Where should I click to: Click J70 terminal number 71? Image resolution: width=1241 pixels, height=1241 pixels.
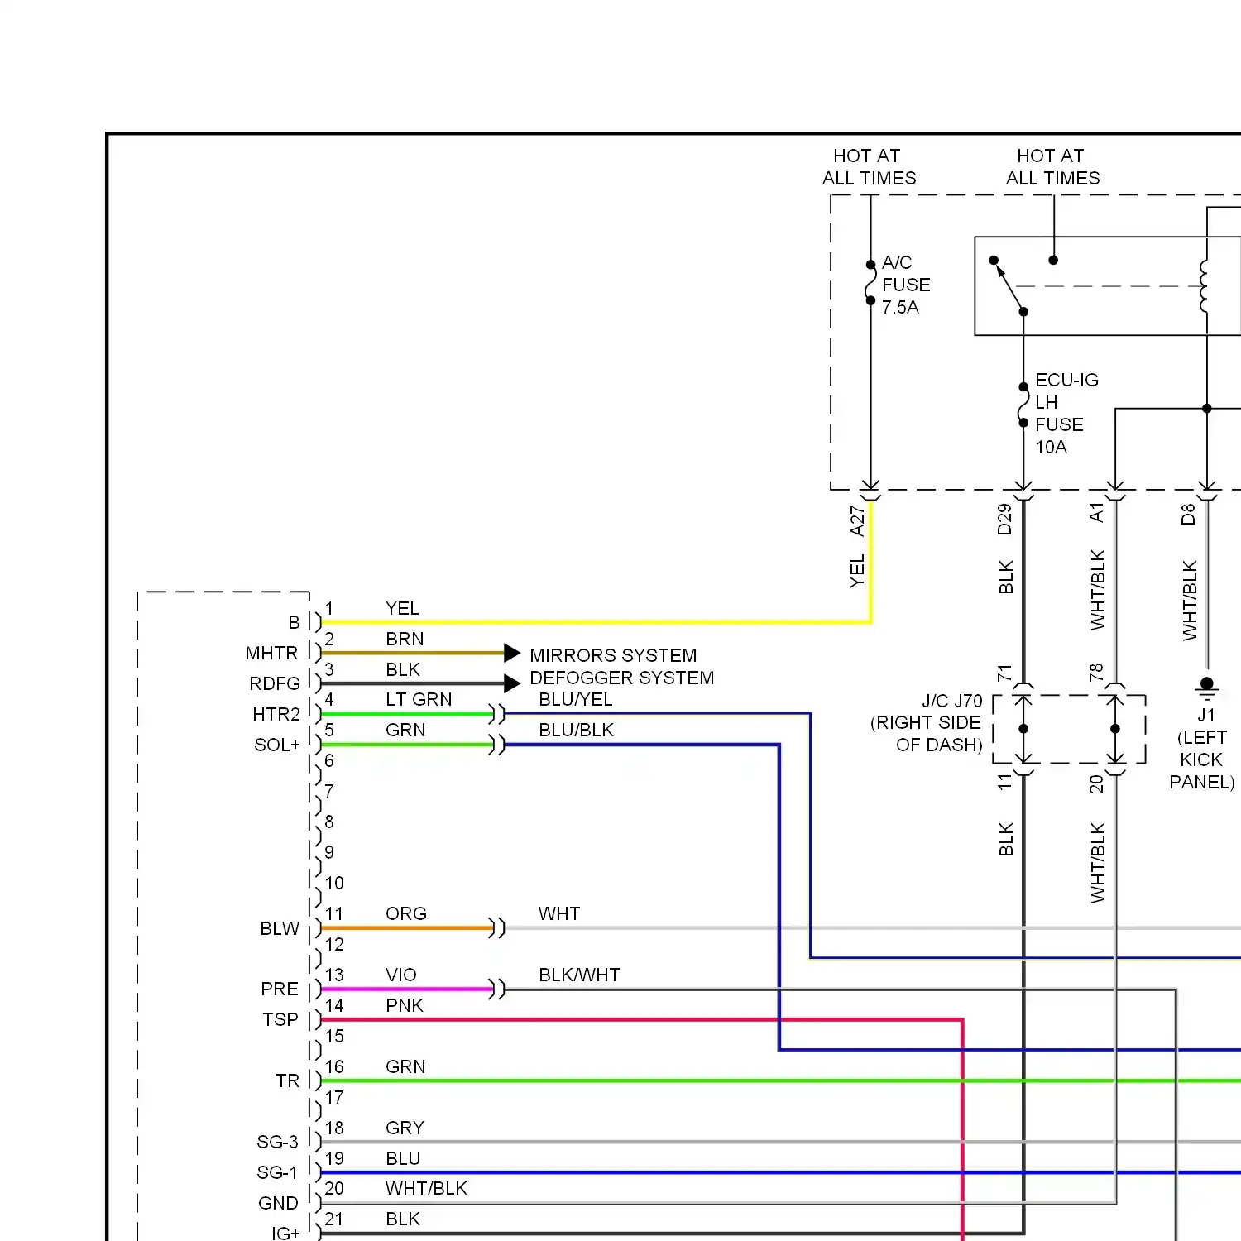[1004, 673]
